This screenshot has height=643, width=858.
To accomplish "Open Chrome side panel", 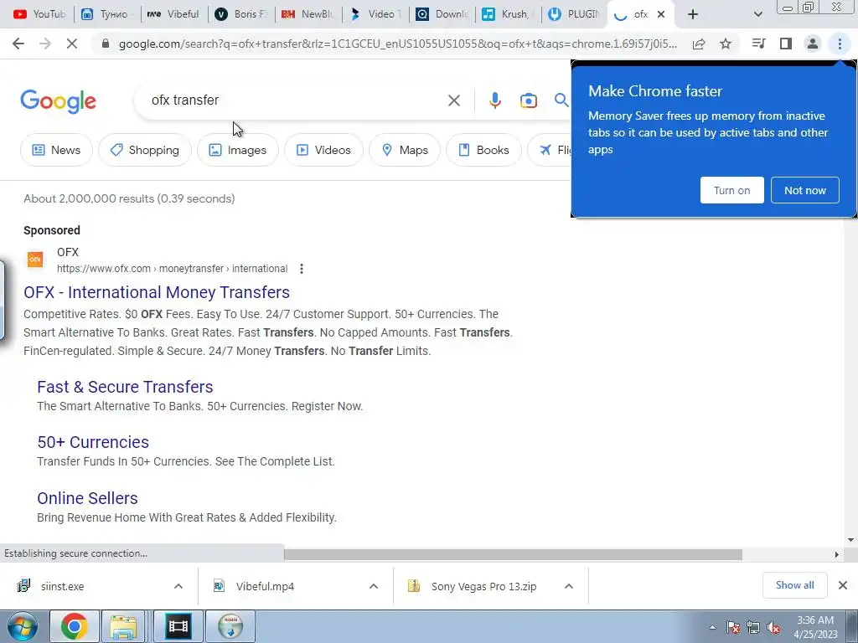I will (x=786, y=44).
